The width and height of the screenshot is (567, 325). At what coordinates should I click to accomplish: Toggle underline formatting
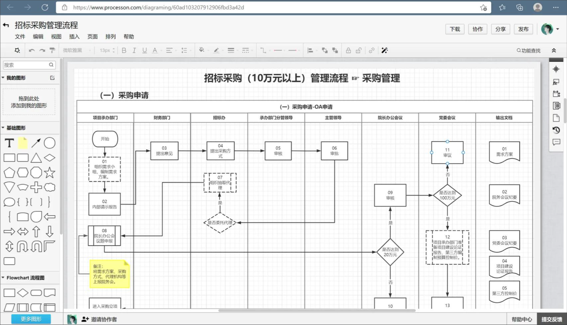point(145,50)
